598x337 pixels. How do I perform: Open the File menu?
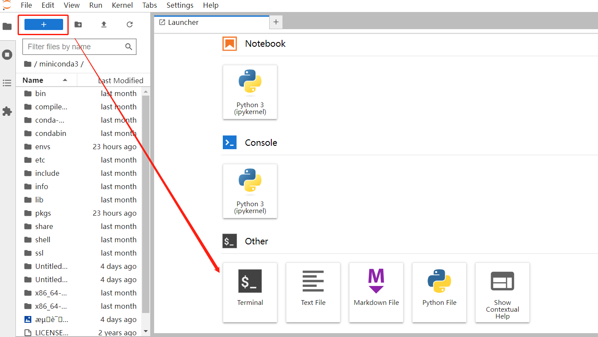point(26,5)
